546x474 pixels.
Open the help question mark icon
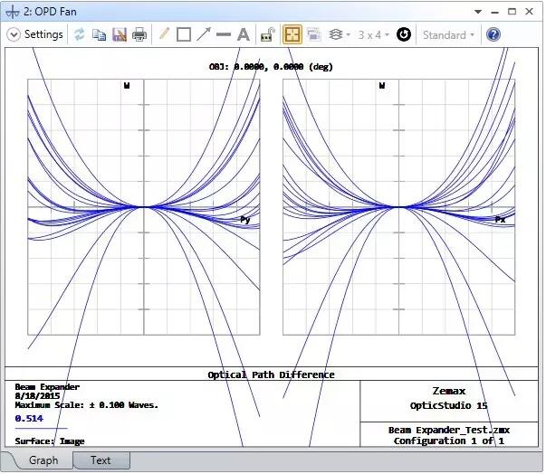[493, 34]
